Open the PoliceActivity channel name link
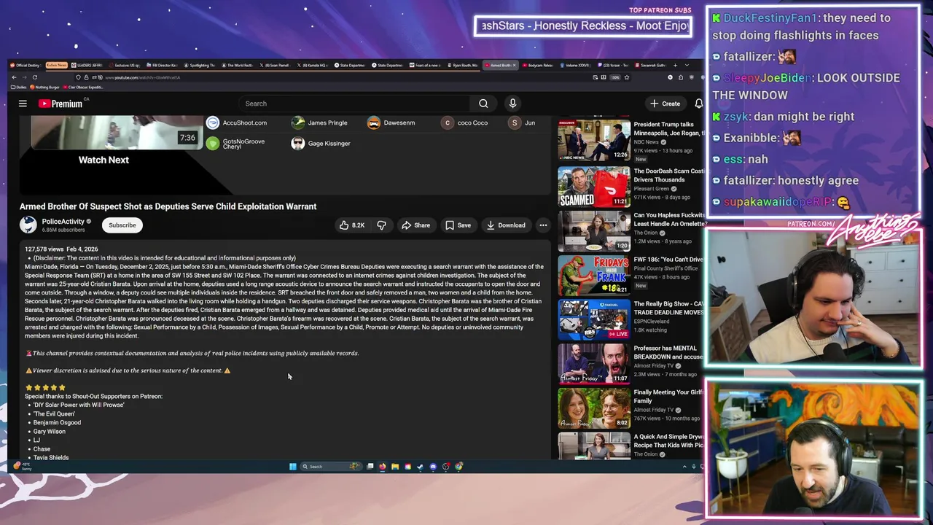 coord(63,222)
